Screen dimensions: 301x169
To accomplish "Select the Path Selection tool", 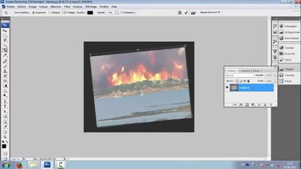I will pyautogui.click(x=5, y=112).
